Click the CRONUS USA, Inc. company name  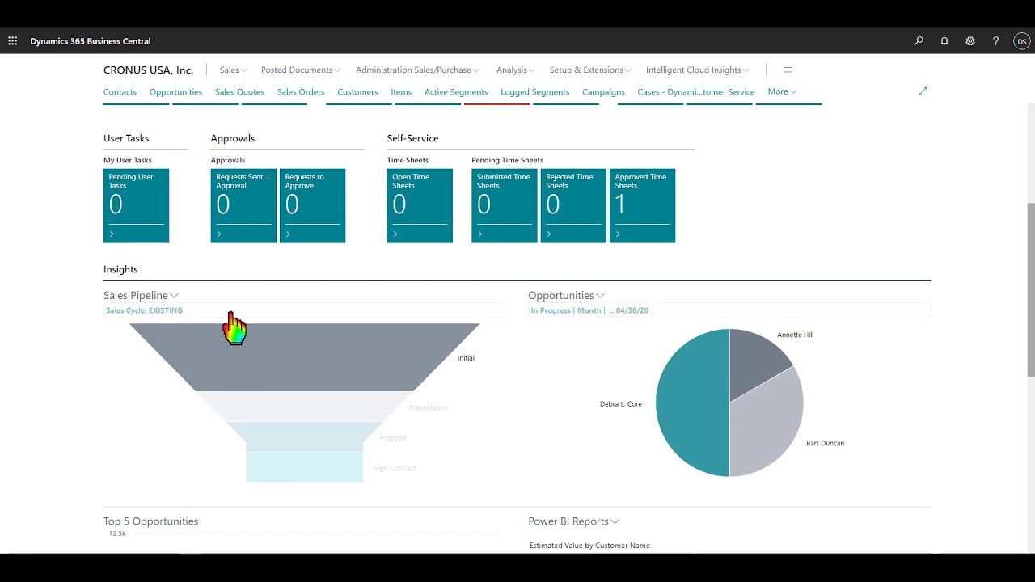pos(148,70)
